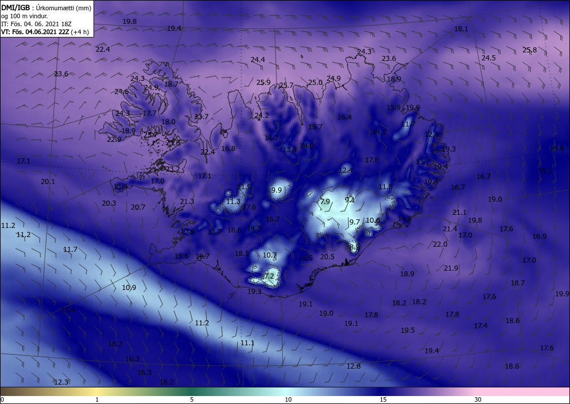Screen dimensions: 570x404
Task: Click the 20.3 value on the map
Action: point(109,203)
